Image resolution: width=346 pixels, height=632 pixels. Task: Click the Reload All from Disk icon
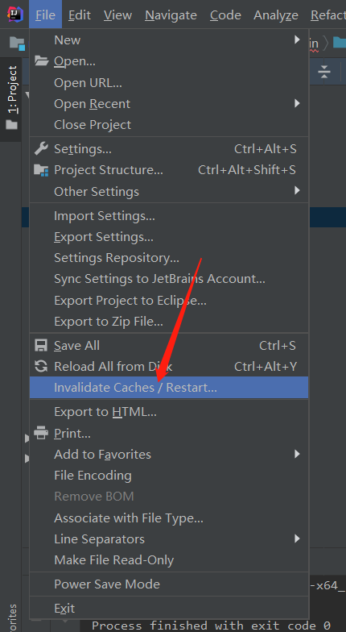(41, 366)
